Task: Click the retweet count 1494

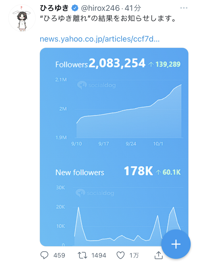Action: click(x=99, y=255)
